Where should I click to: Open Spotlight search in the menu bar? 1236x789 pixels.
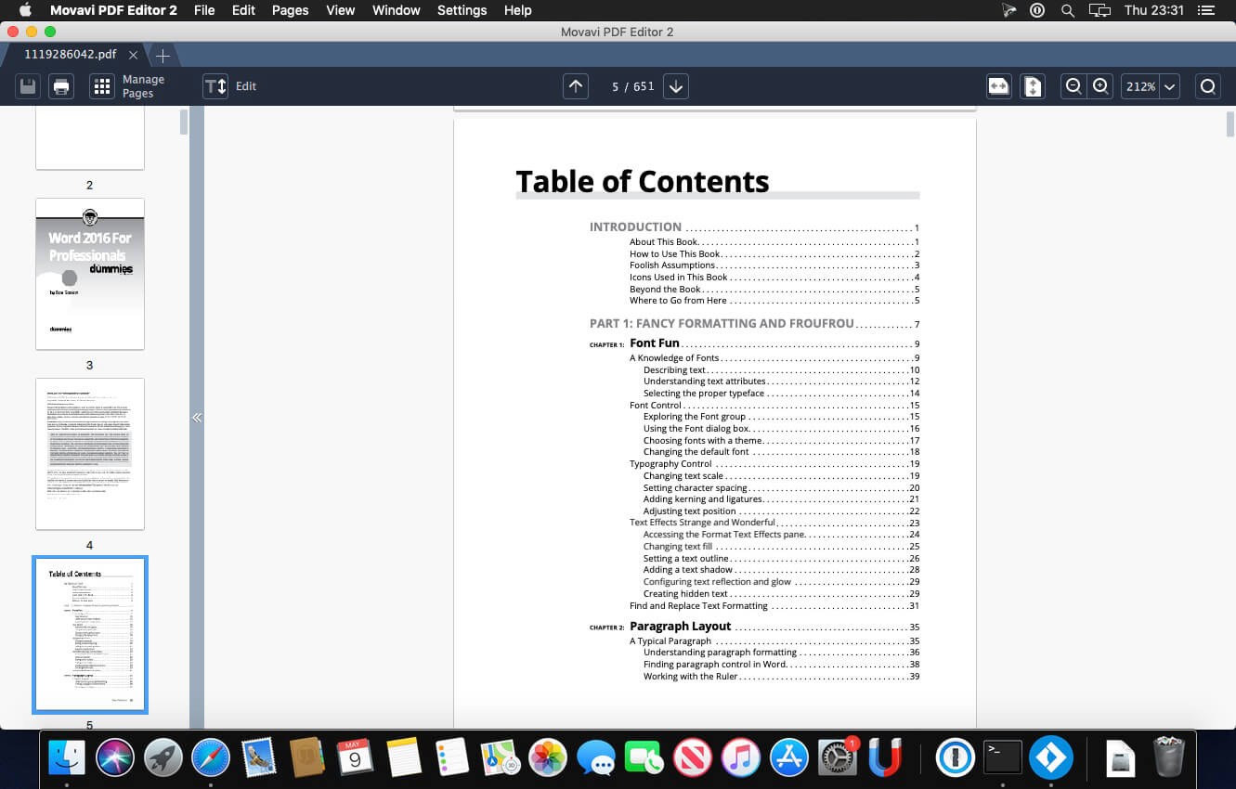1068,10
